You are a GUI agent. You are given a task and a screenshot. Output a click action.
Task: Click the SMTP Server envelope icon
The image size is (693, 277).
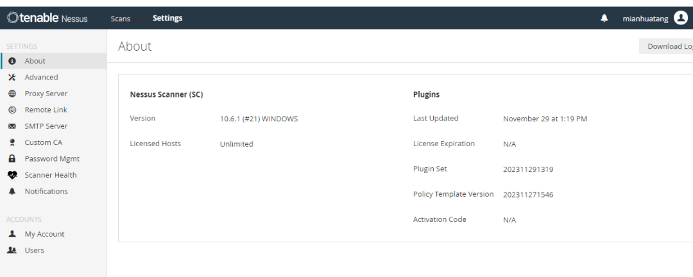coord(12,126)
